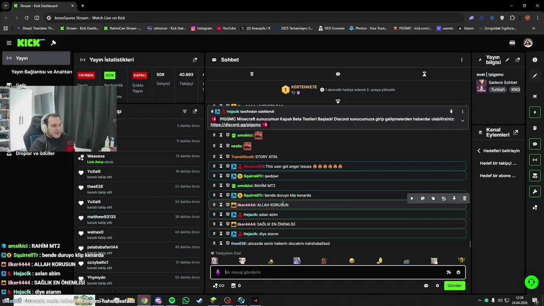
Task: Timeout nesfe with the hourglass icon
Action: coord(221,146)
